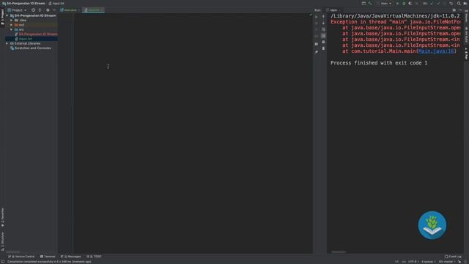Image resolution: width=469 pixels, height=264 pixels.
Task: Click the 54-Pengenalan IO Stream breadcrumb at top
Action: (x=23, y=3)
